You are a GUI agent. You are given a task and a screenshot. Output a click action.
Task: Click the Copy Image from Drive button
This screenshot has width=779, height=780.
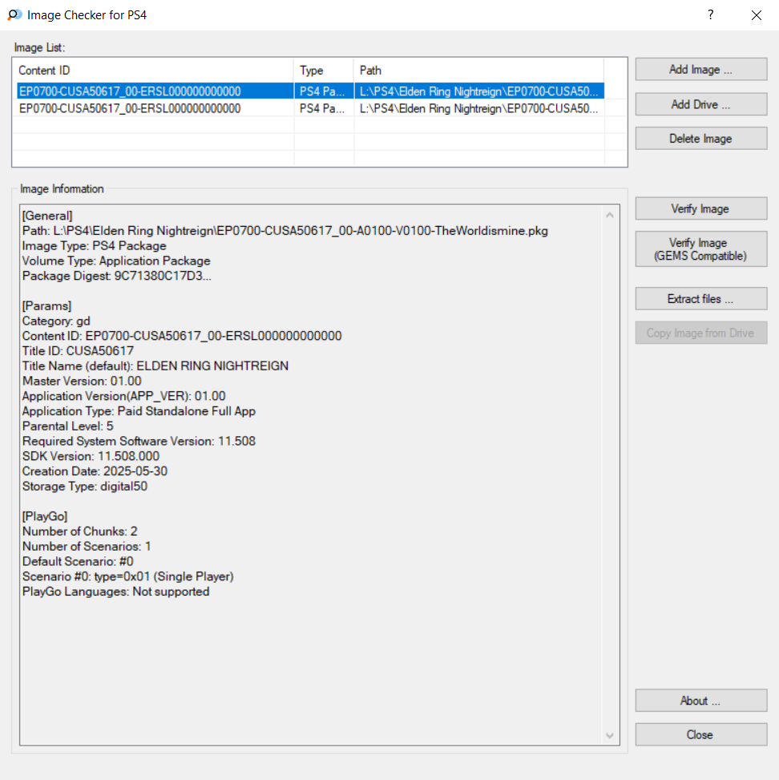(x=700, y=333)
